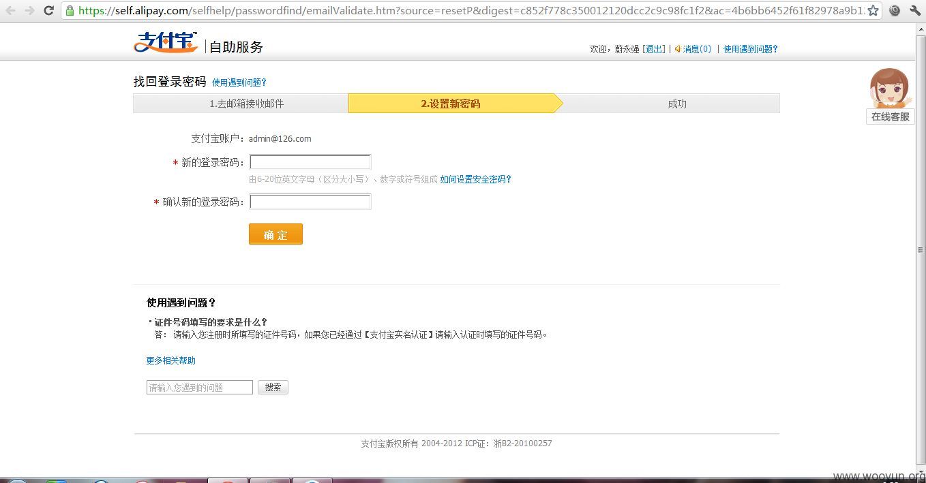
Task: Click account text admin@126.com
Action: 280,139
